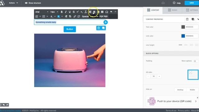Switch to the Content tab
The width and height of the screenshot is (199, 112).
click(x=153, y=10)
